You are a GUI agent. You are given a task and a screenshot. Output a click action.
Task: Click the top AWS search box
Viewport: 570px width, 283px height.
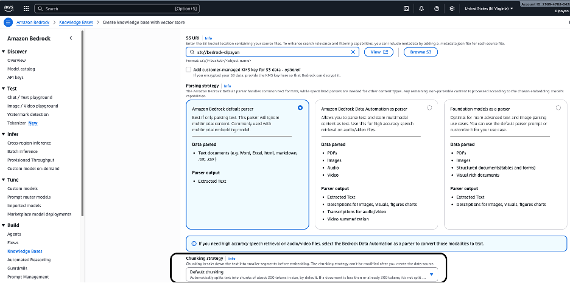[x=117, y=9]
